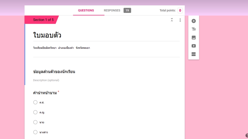The height and width of the screenshot is (139, 248).
Task: Choose the นาย radio option
Action: pos(35,122)
